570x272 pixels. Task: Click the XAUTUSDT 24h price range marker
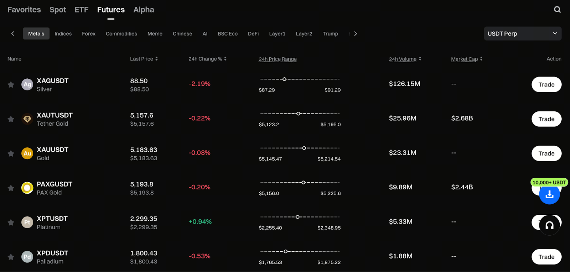click(298, 114)
